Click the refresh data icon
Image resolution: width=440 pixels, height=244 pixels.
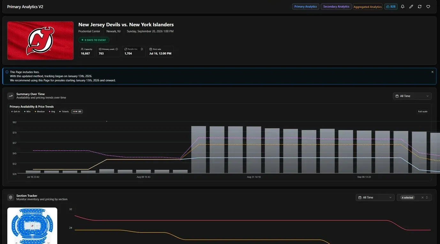[420, 7]
